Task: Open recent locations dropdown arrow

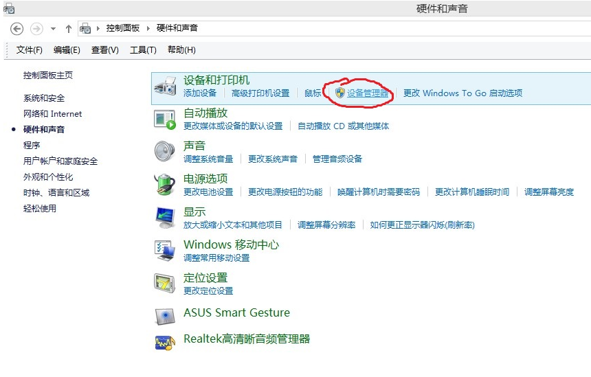Action: click(x=53, y=29)
